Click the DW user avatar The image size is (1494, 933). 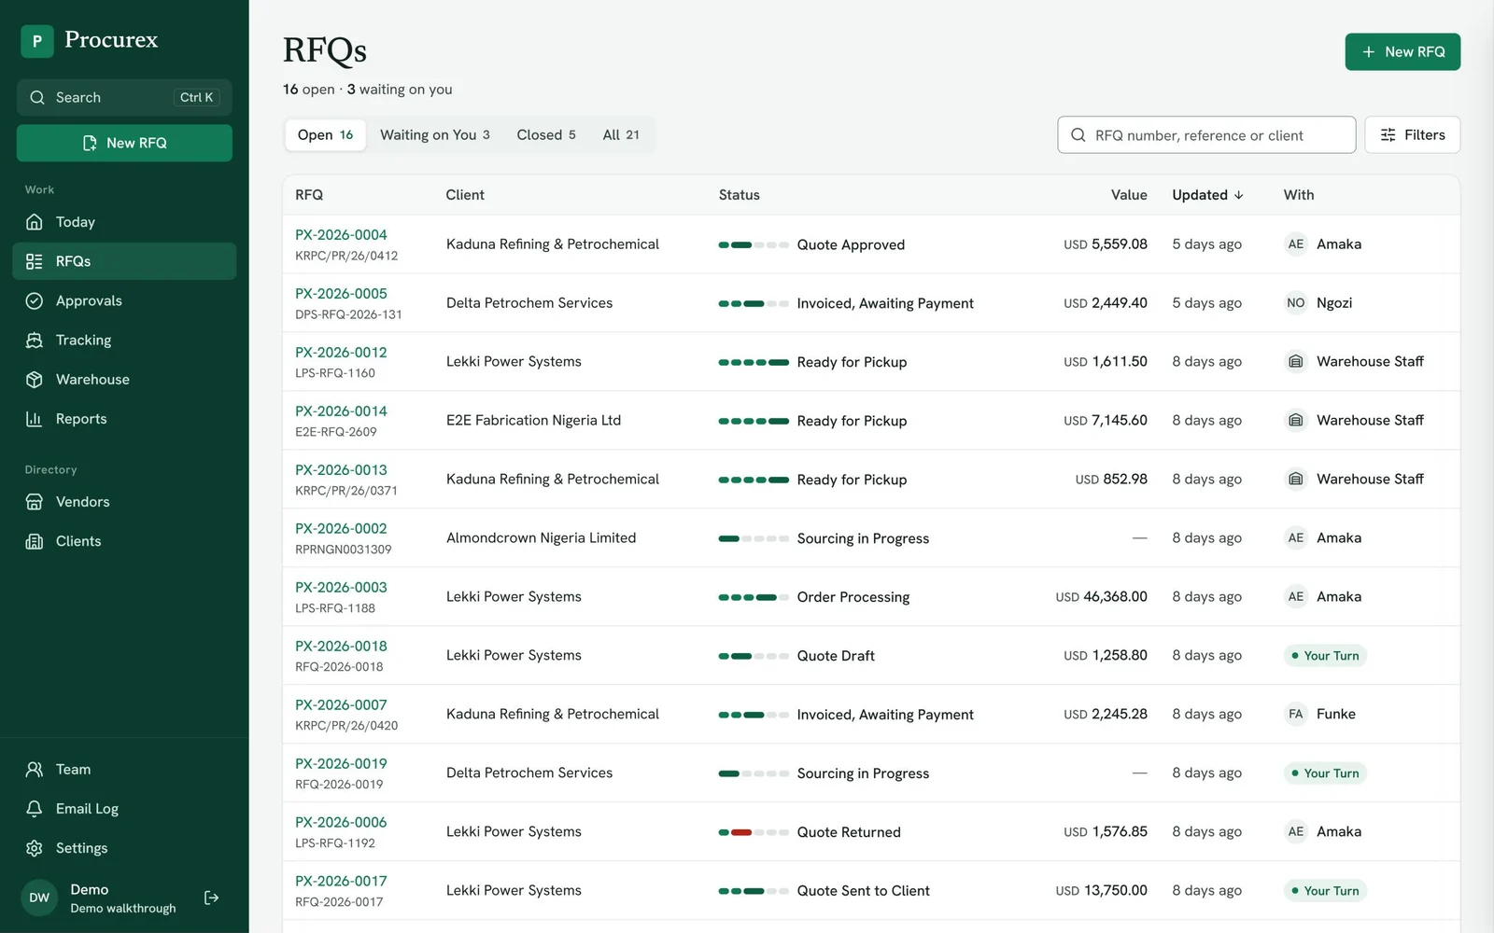click(x=39, y=898)
